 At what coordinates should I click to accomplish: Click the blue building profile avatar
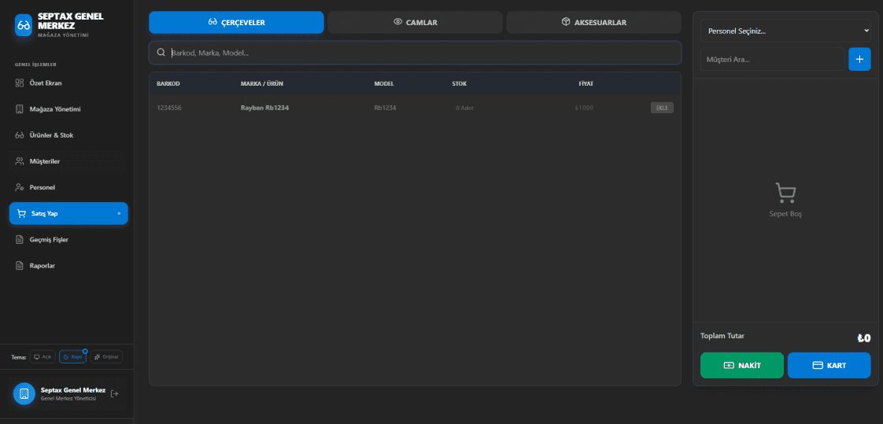(x=24, y=393)
